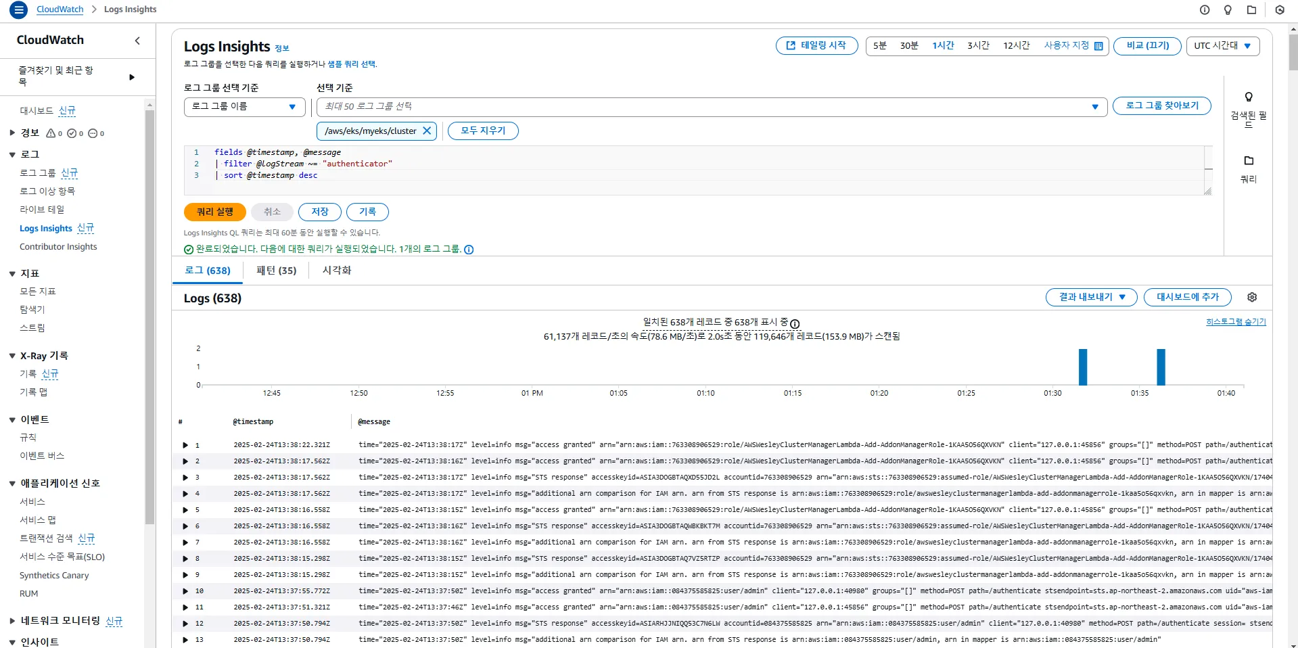Viewport: 1298px width, 648px height.
Task: Expand log result row 5
Action: pos(185,510)
